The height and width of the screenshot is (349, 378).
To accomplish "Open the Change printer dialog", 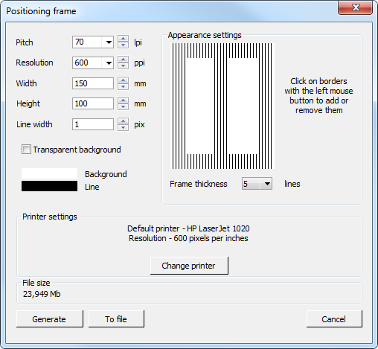I will click(189, 266).
